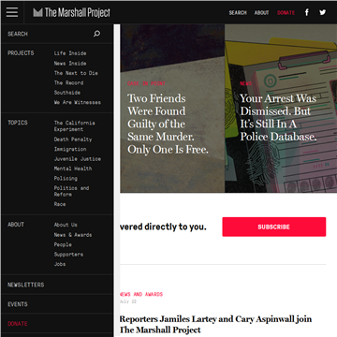Open the Twitter icon in header
This screenshot has height=337, width=337.
pyautogui.click(x=323, y=12)
